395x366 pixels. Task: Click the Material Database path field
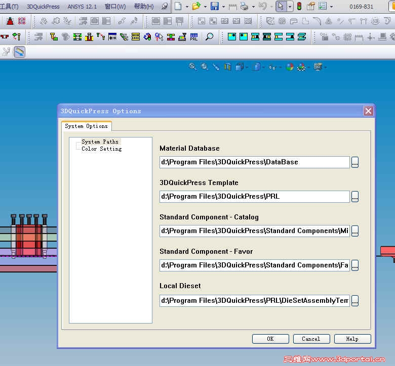point(254,162)
